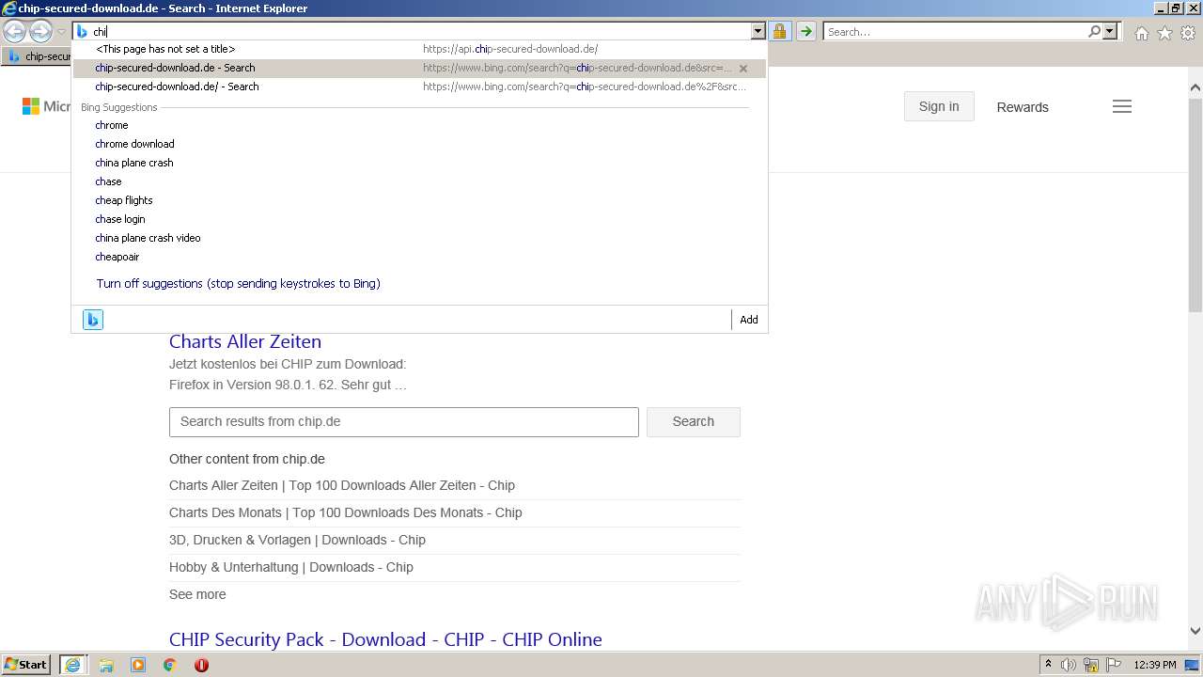Delete highlighted history entry with X
This screenshot has height=677, width=1203.
click(743, 69)
